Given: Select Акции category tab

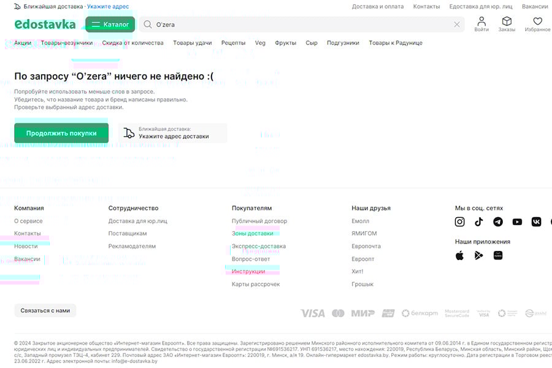Looking at the screenshot, I should tap(23, 42).
